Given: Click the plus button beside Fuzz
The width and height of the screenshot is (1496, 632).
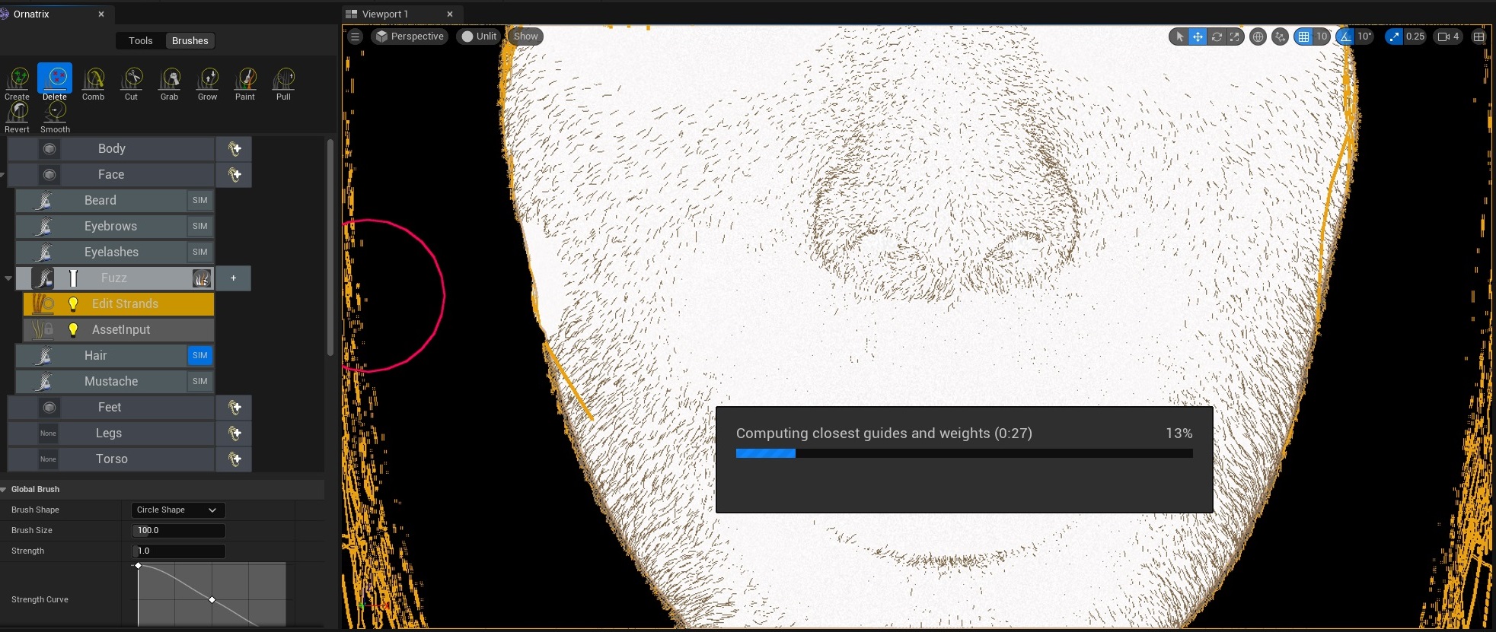Looking at the screenshot, I should 234,278.
